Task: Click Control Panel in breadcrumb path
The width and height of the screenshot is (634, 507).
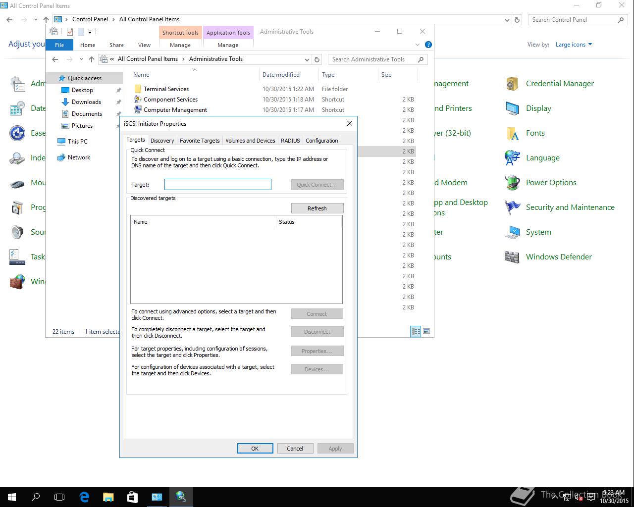Action: pyautogui.click(x=90, y=19)
